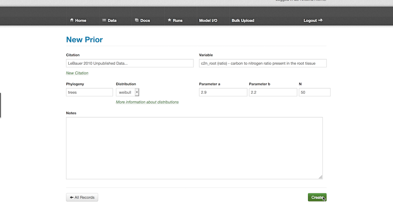Image resolution: width=393 pixels, height=217 pixels.
Task: Expand the Distribution dropdown set to weibull
Action: [x=137, y=92]
